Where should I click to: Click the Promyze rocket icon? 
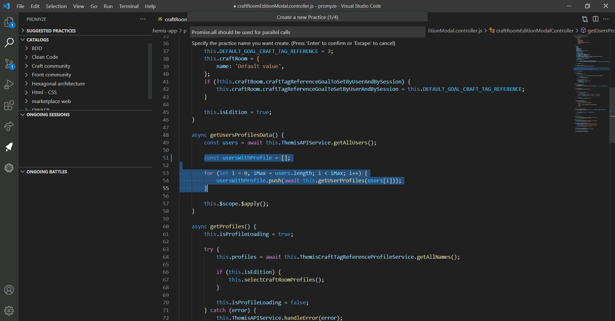tap(9, 147)
